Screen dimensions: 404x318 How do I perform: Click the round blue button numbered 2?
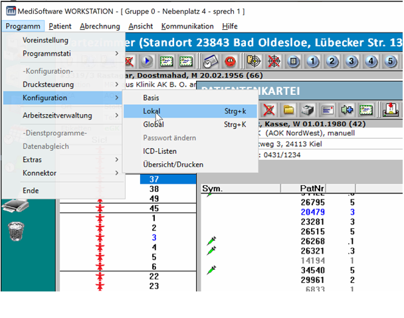[x=332, y=62]
